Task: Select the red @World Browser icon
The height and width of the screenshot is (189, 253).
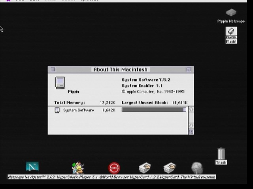Action: (114, 168)
